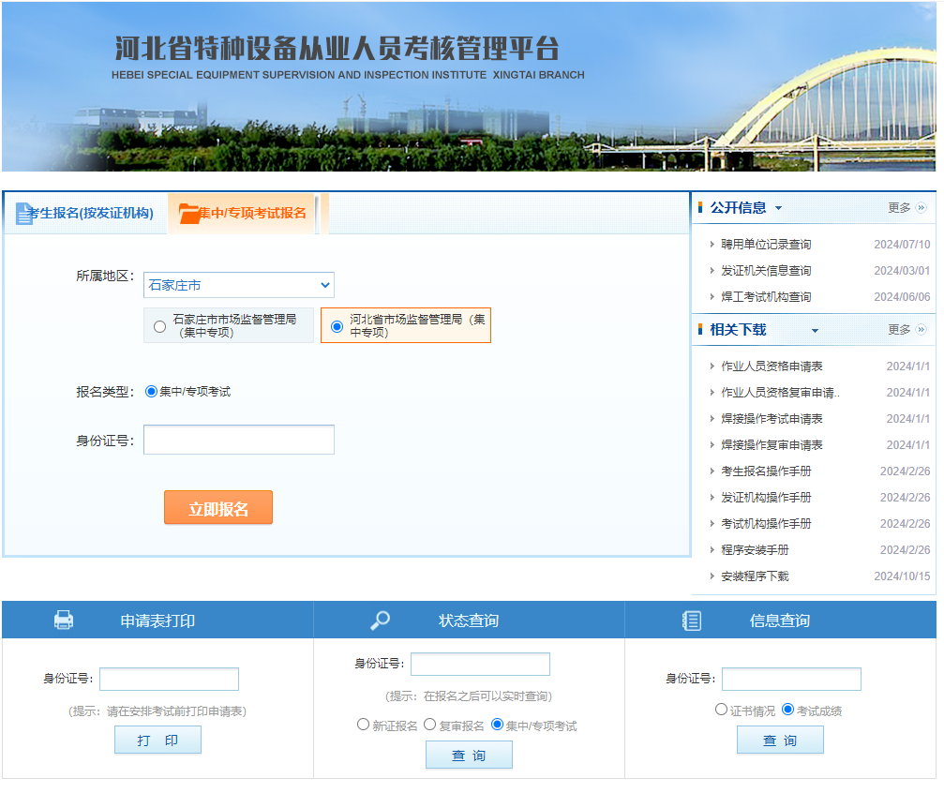This screenshot has height=793, width=944.
Task: Click the 更多 arrow icon in 相关下载
Action: [x=922, y=329]
